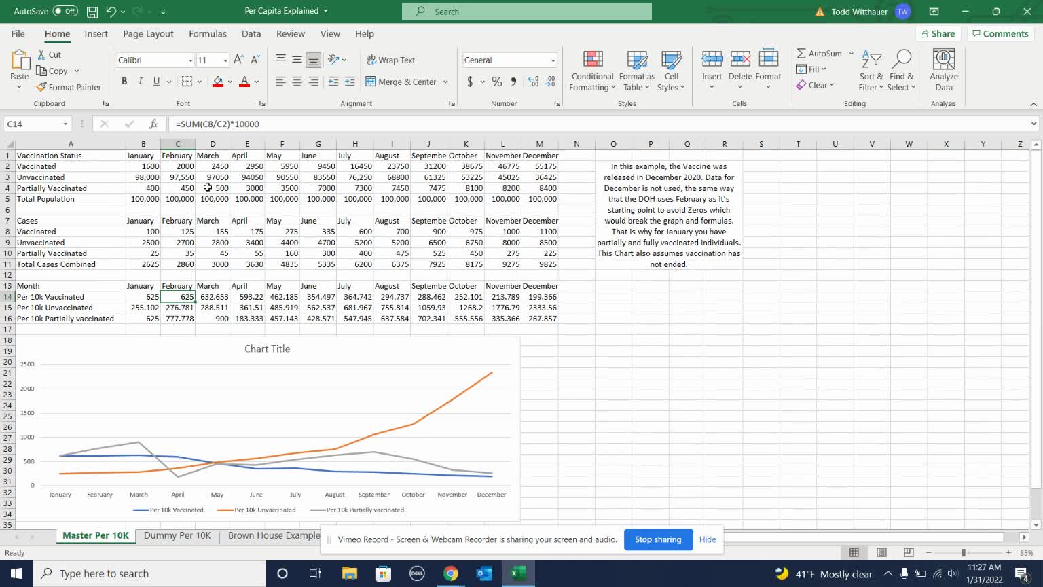Click the Insert cells icon
This screenshot has width=1043, height=587.
click(712, 59)
